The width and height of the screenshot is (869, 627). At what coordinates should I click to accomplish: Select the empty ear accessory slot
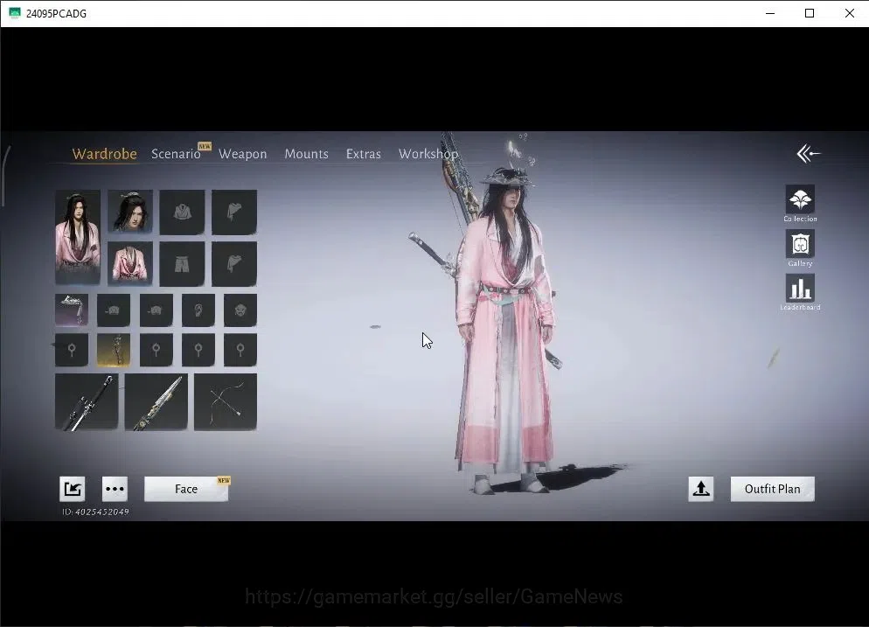pos(198,310)
